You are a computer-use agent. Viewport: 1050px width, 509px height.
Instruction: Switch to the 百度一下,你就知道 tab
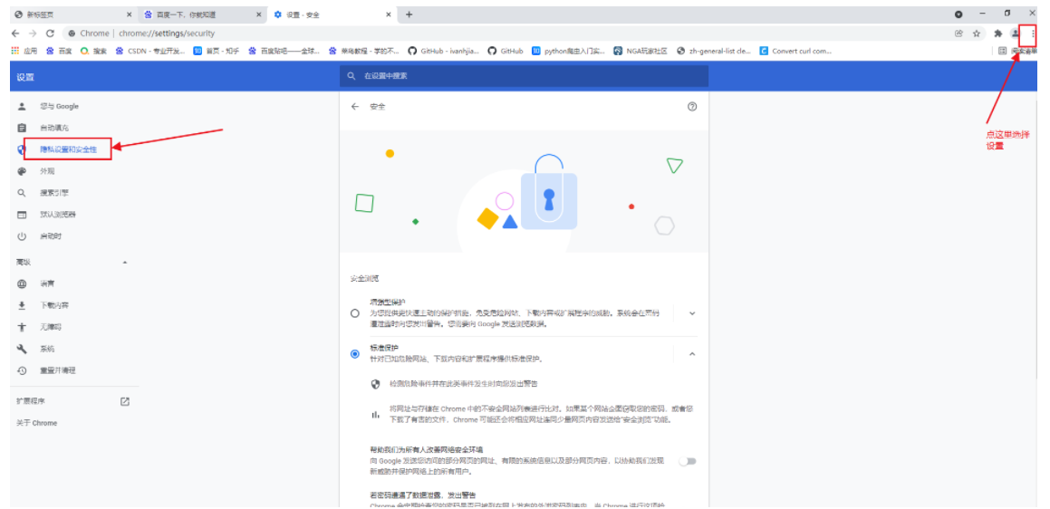203,14
